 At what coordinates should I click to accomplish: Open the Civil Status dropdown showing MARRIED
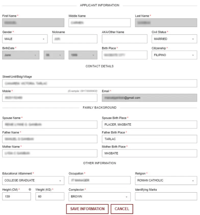[x=174, y=39]
